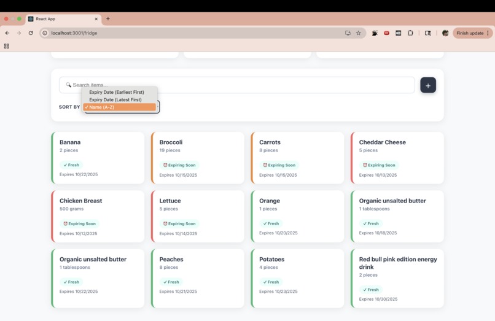This screenshot has height=321, width=495.
Task: Click Expires 10/18/2025 text
Action: (378, 233)
